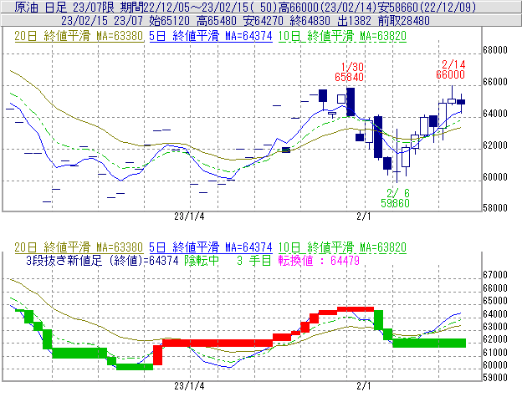Click the long red bar in the lower chart
The image size is (522, 397).
217,343
